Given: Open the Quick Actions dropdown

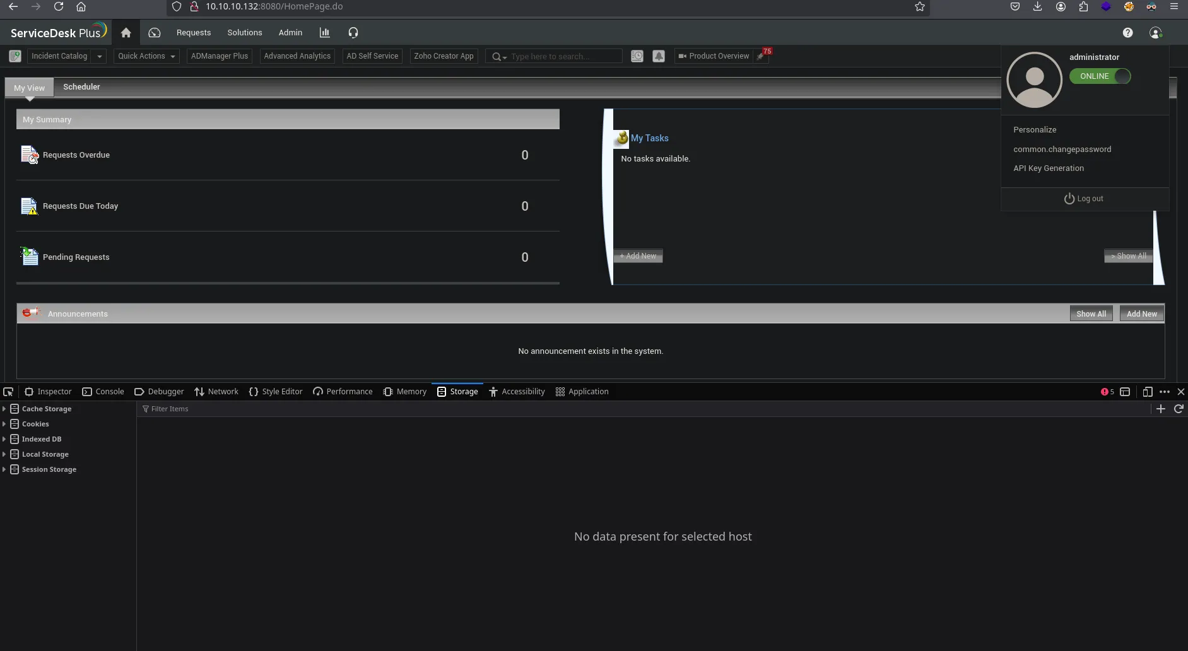Looking at the screenshot, I should pyautogui.click(x=146, y=56).
